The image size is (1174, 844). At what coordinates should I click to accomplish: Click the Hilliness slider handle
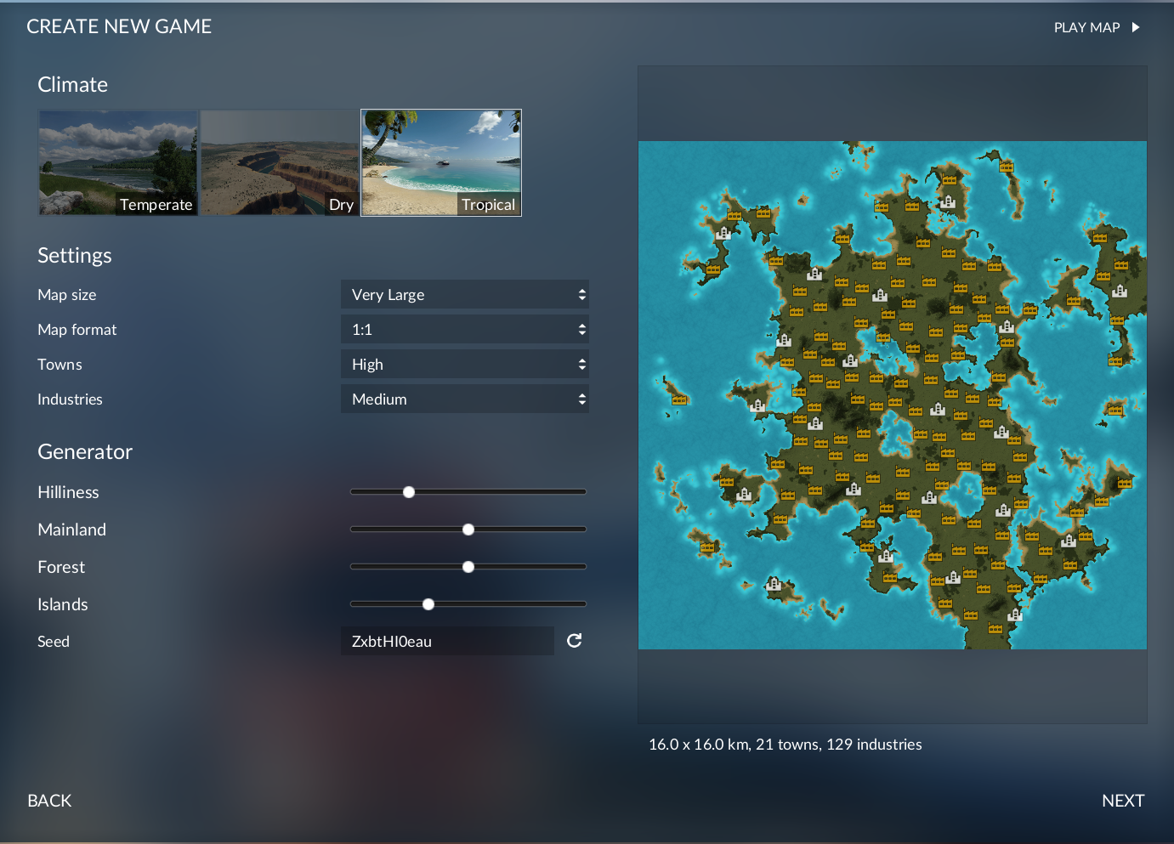pyautogui.click(x=409, y=492)
